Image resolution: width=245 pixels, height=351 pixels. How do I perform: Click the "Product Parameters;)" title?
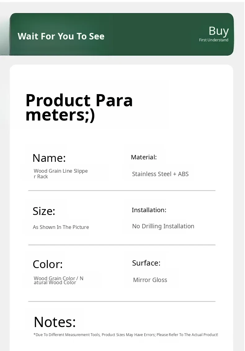(x=79, y=107)
